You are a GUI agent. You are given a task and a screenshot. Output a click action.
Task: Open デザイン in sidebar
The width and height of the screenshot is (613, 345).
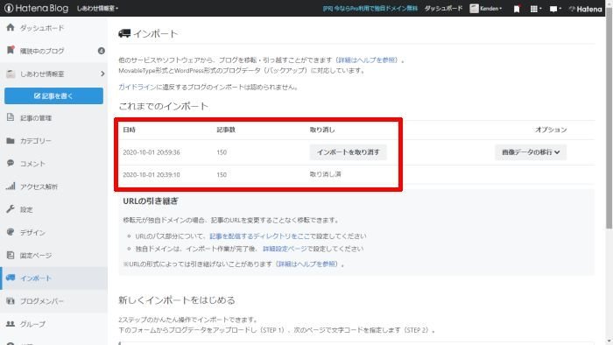(33, 232)
